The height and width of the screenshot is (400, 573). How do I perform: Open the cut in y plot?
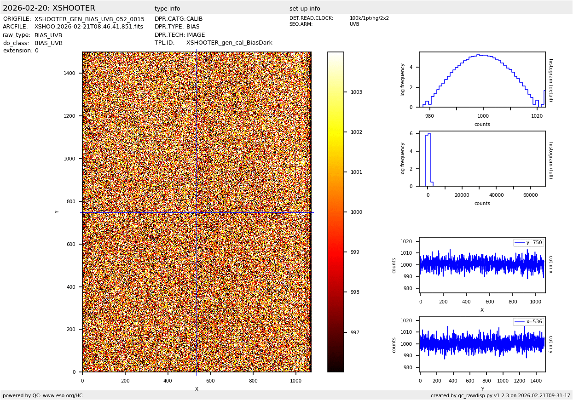coord(482,344)
